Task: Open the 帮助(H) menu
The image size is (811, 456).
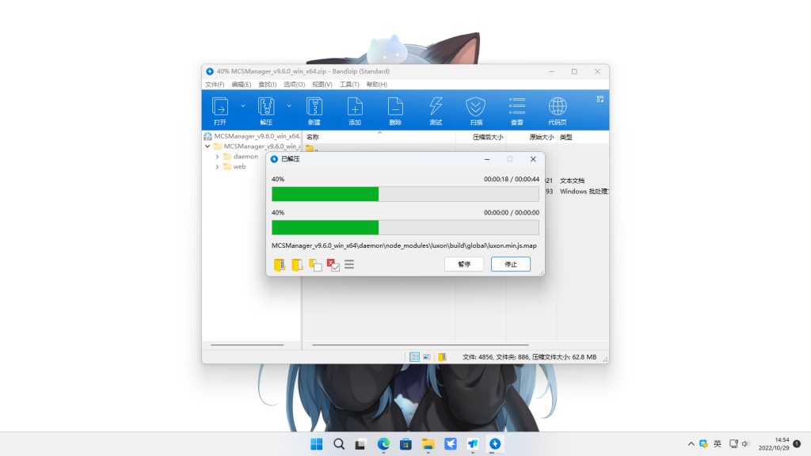Action: 376,84
